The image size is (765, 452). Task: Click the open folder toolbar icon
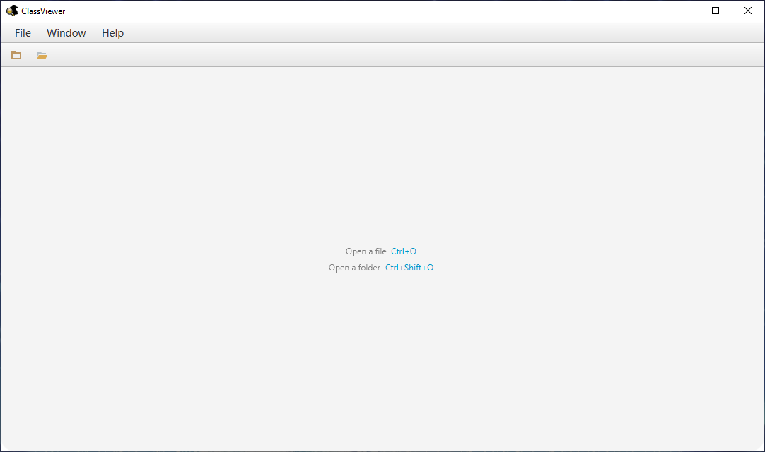tap(42, 55)
